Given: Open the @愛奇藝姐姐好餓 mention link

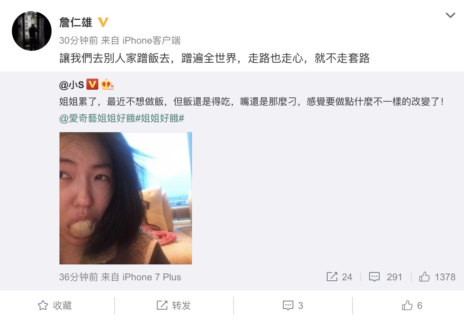Looking at the screenshot, I should (97, 119).
